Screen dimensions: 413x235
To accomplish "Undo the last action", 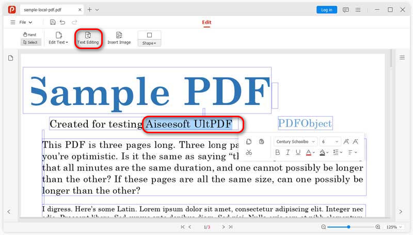I will 62,22.
